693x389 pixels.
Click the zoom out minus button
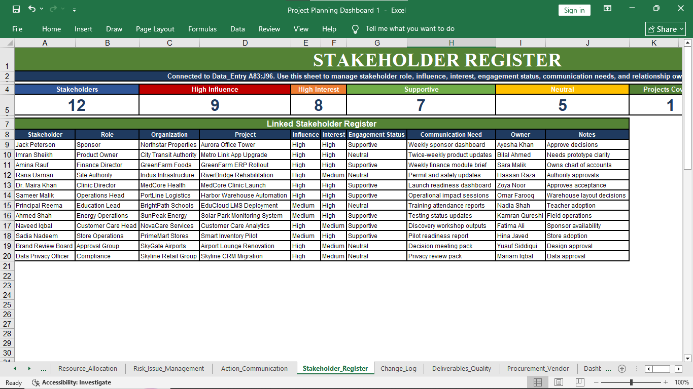[x=596, y=382]
